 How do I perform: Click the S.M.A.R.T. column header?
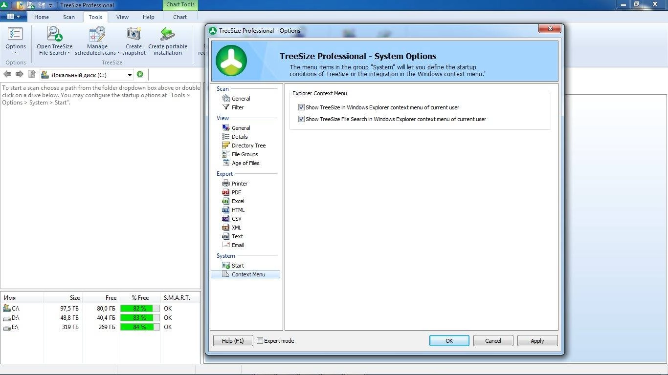[180, 298]
